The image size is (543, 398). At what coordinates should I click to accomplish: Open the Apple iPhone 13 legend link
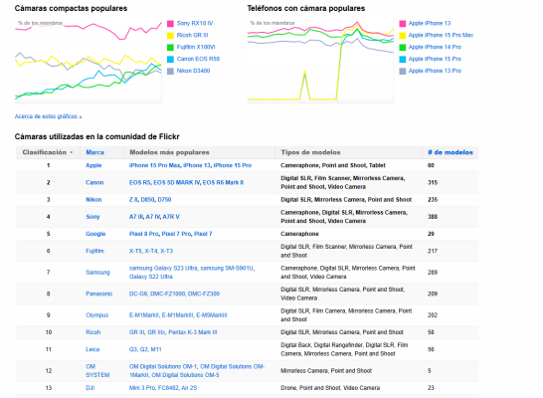430,23
